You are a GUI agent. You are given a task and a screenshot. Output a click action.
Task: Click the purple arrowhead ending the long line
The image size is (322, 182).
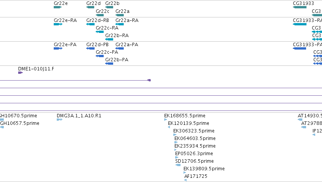coord(149,80)
